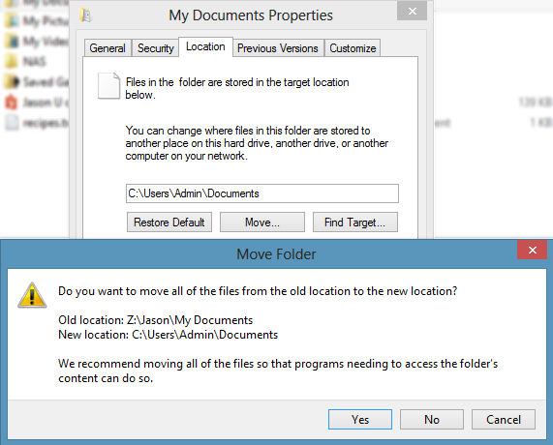Screen dimensions: 553x445
Task: Click the Find Target... button
Action: (x=355, y=222)
